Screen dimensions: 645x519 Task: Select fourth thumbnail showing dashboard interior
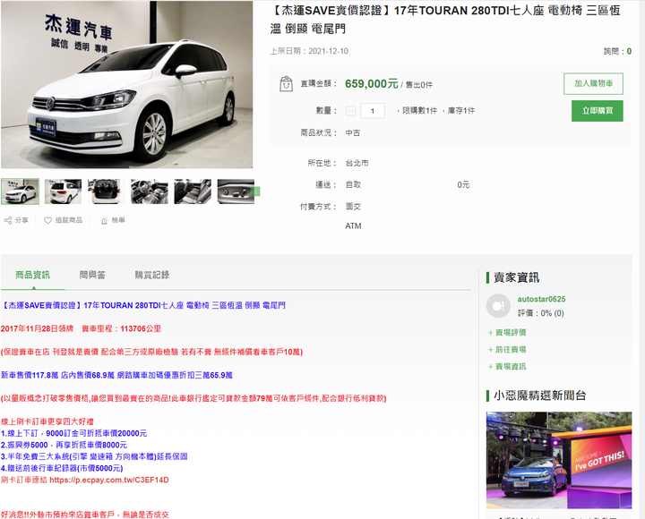pyautogui.click(x=150, y=191)
